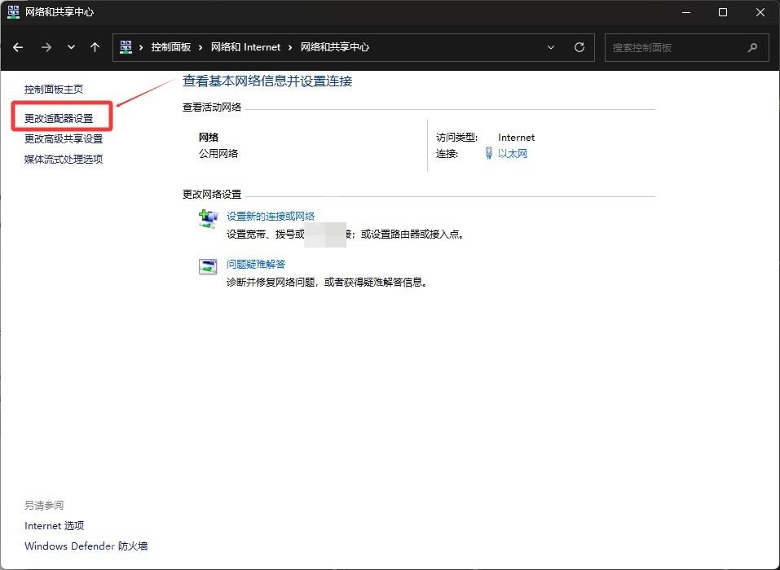The image size is (780, 570).
Task: Open 媒体流式处理选项 link
Action: (x=64, y=159)
